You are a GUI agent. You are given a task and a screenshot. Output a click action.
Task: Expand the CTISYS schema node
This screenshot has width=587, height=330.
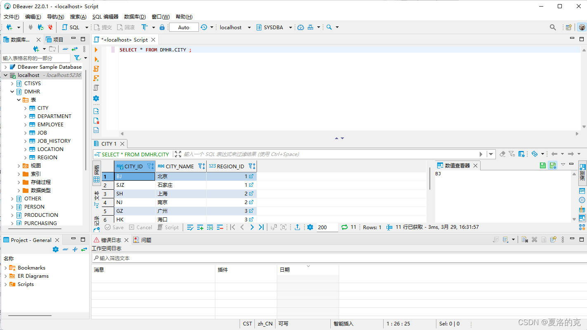click(12, 83)
